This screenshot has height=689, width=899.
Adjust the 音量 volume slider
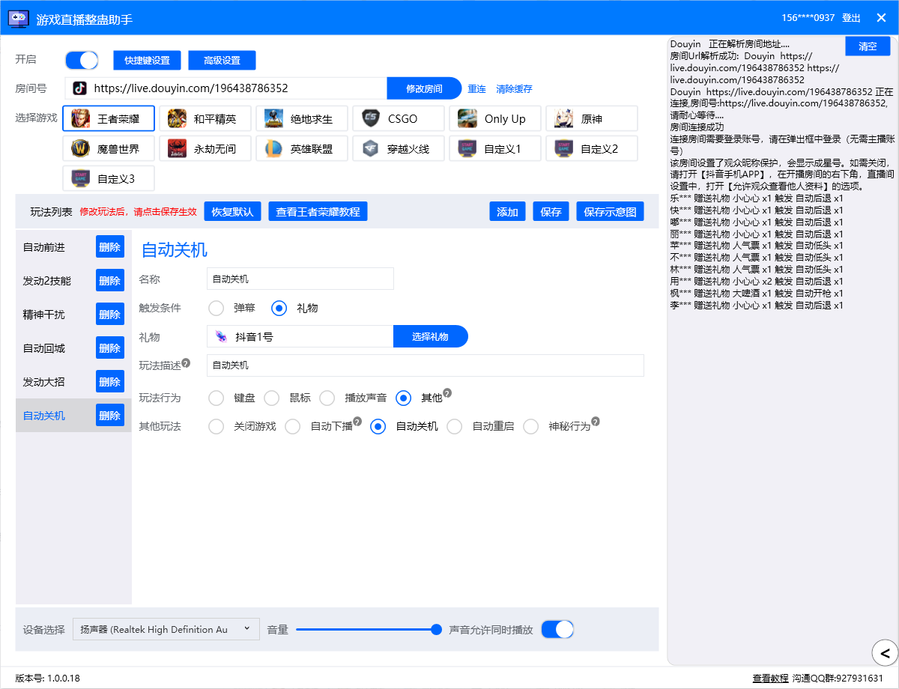coord(437,629)
